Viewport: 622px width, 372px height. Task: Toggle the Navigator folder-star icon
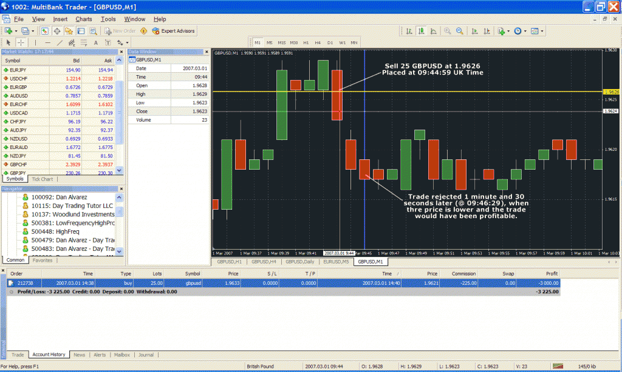pos(69,31)
